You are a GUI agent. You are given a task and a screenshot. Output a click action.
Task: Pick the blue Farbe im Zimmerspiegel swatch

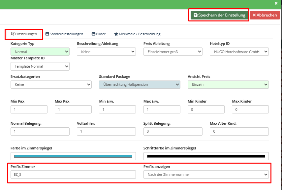point(73,156)
